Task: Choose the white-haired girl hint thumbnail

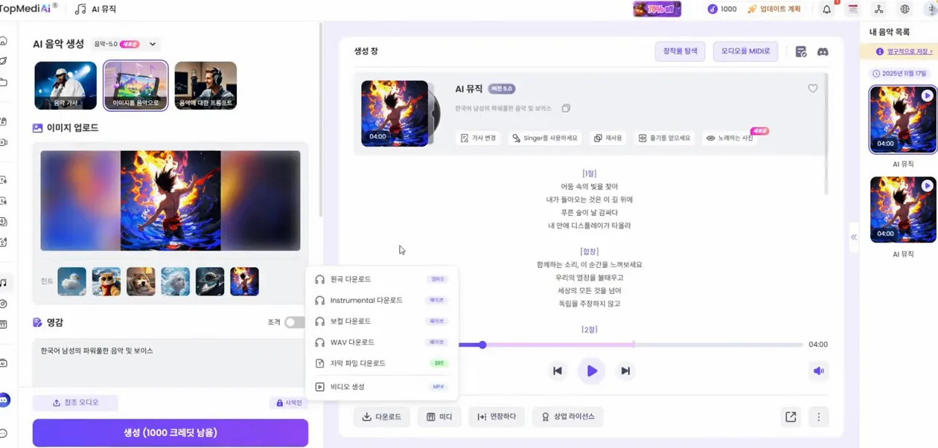Action: coord(176,281)
